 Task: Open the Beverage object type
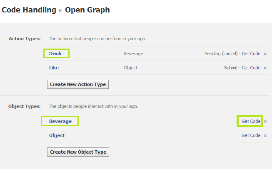(x=60, y=121)
